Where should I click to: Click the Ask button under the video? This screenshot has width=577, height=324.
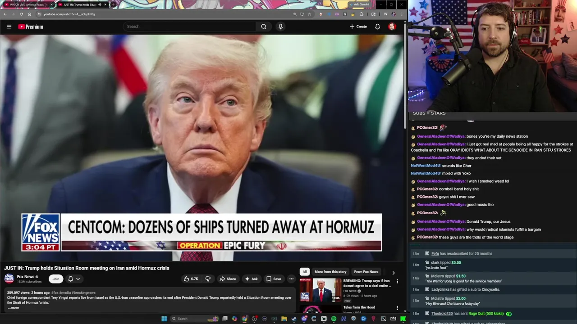tap(252, 279)
